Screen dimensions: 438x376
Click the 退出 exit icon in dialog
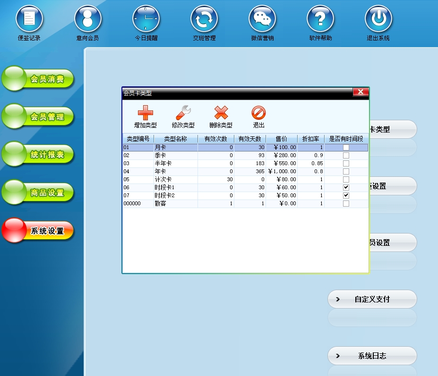point(258,113)
